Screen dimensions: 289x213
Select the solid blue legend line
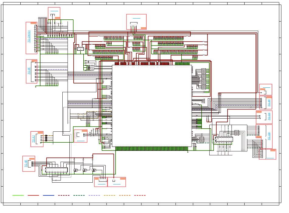tap(49, 195)
